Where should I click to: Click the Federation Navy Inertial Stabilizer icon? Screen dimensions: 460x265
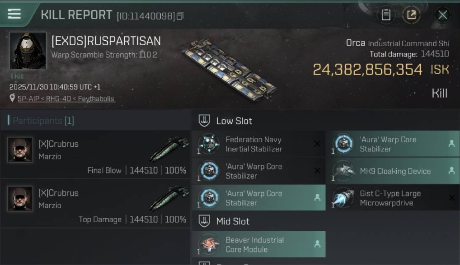pos(209,144)
